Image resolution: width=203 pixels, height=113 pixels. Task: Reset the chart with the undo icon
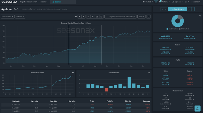click(148, 16)
